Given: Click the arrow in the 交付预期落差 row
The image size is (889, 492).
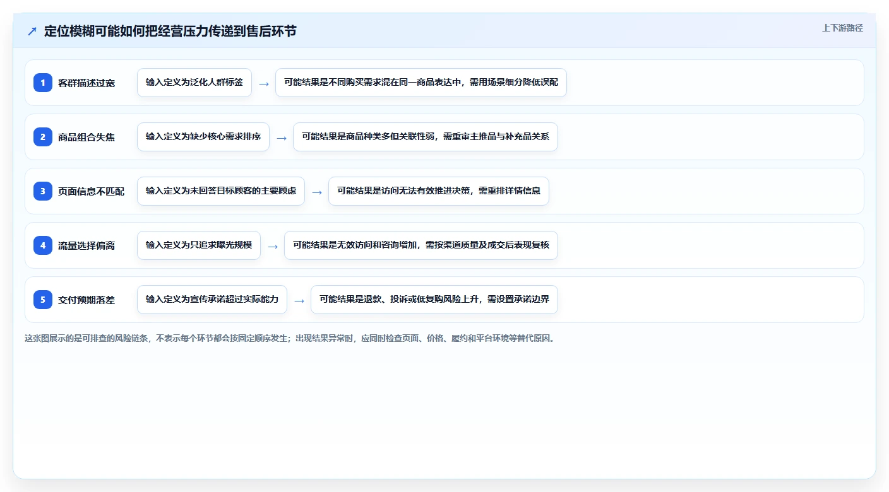Looking at the screenshot, I should [299, 300].
